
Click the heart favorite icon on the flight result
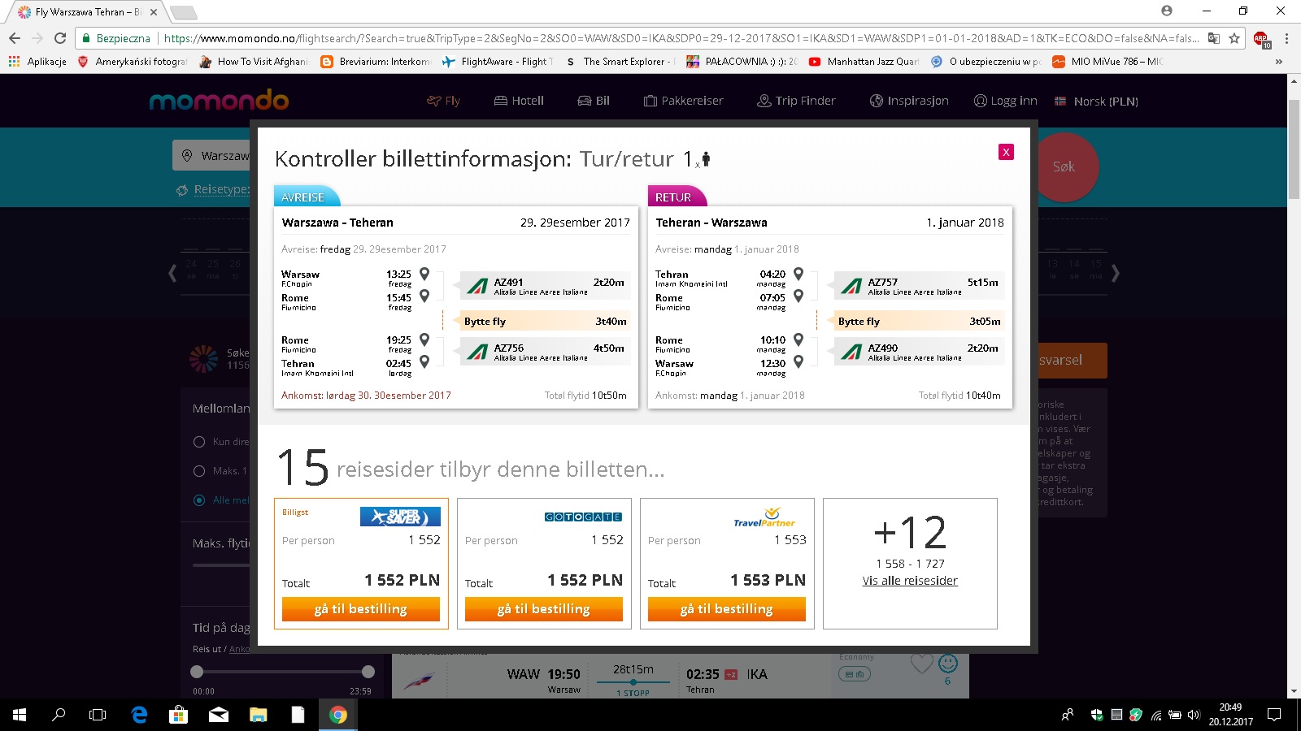[921, 664]
